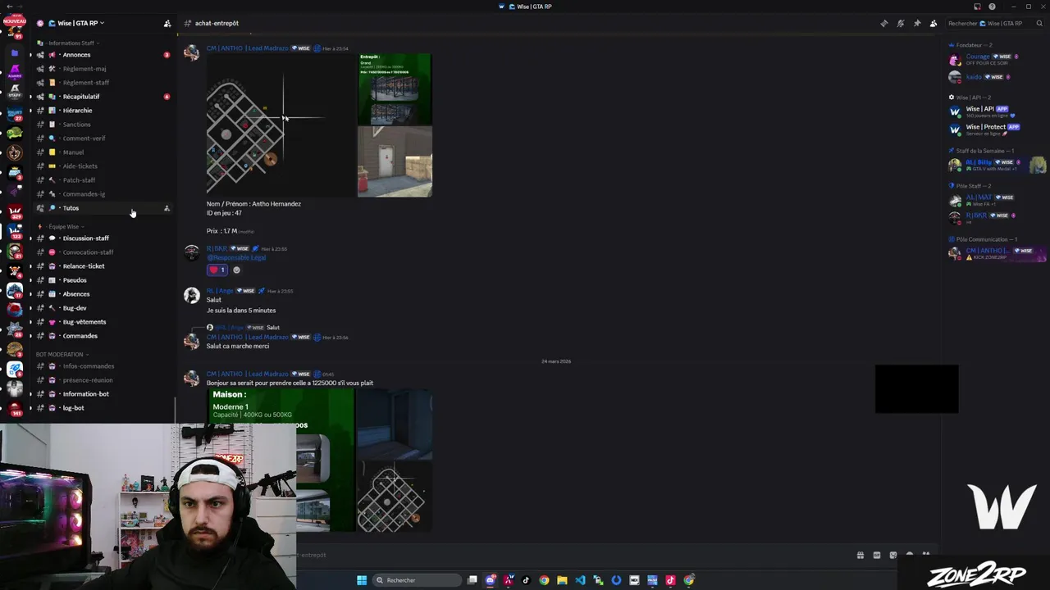
Task: Open the Discussion-staff channel
Action: [103, 238]
